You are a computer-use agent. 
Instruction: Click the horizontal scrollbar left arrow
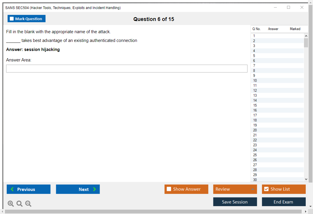[2, 212]
